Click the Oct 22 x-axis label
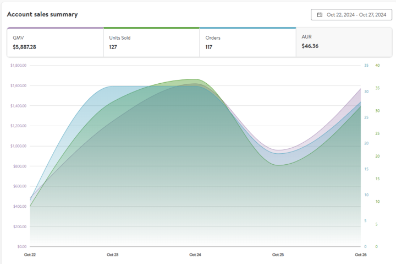 click(x=30, y=255)
